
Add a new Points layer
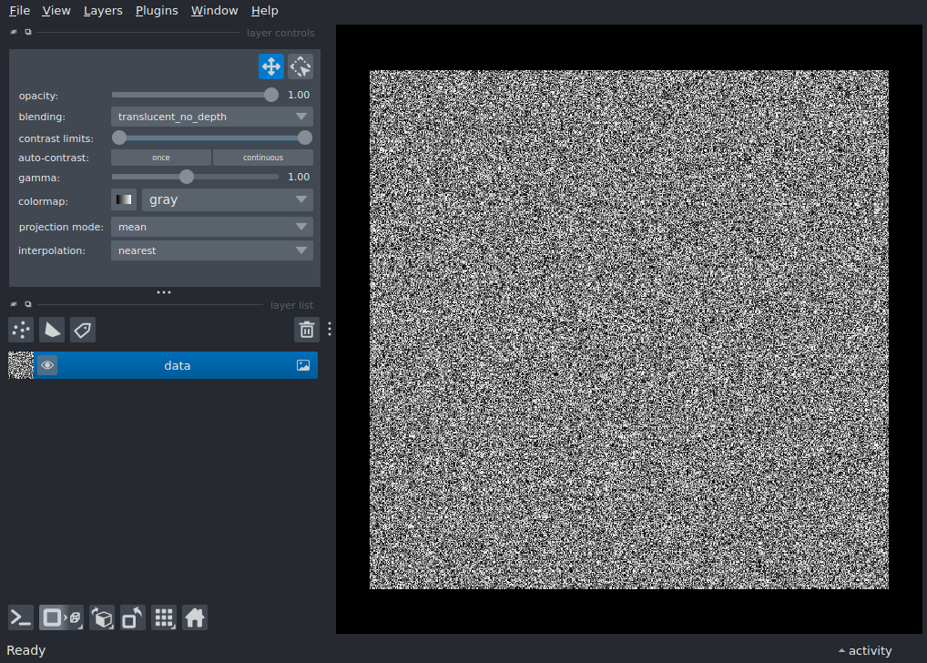pos(20,330)
